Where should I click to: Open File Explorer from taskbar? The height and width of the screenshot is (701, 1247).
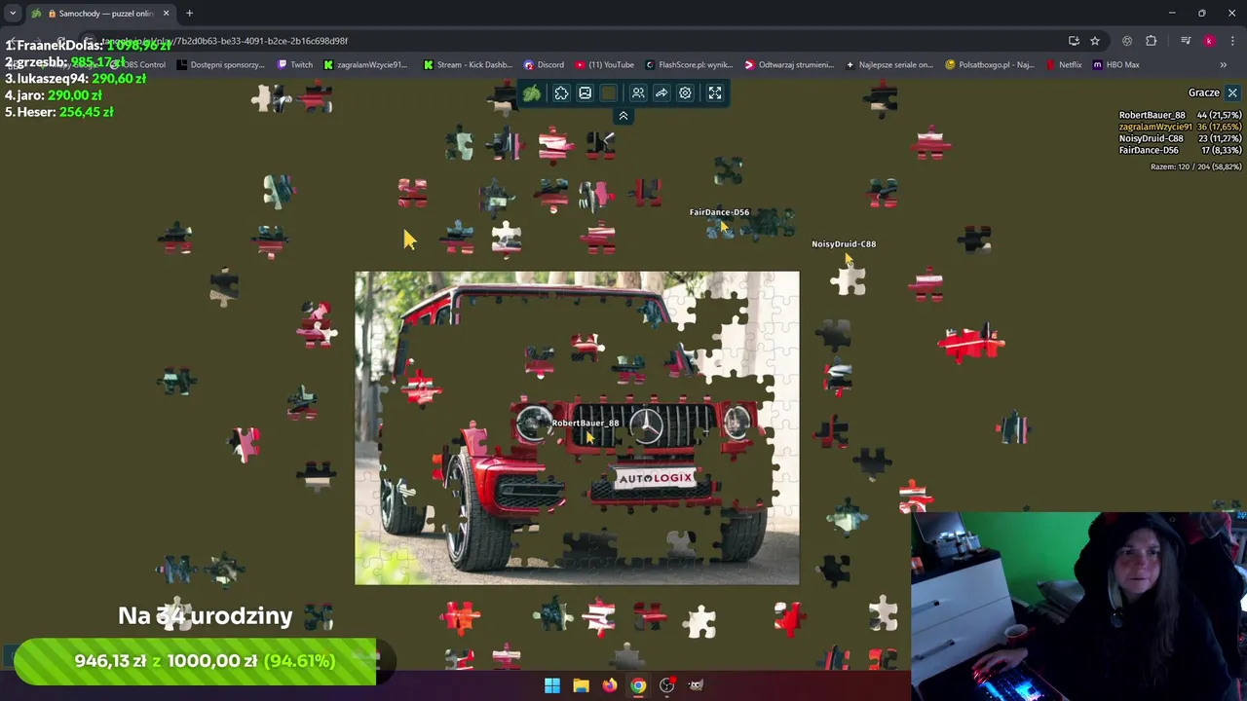point(581,685)
